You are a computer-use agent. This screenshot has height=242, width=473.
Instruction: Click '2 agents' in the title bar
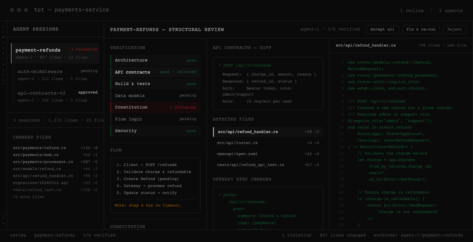(451, 10)
